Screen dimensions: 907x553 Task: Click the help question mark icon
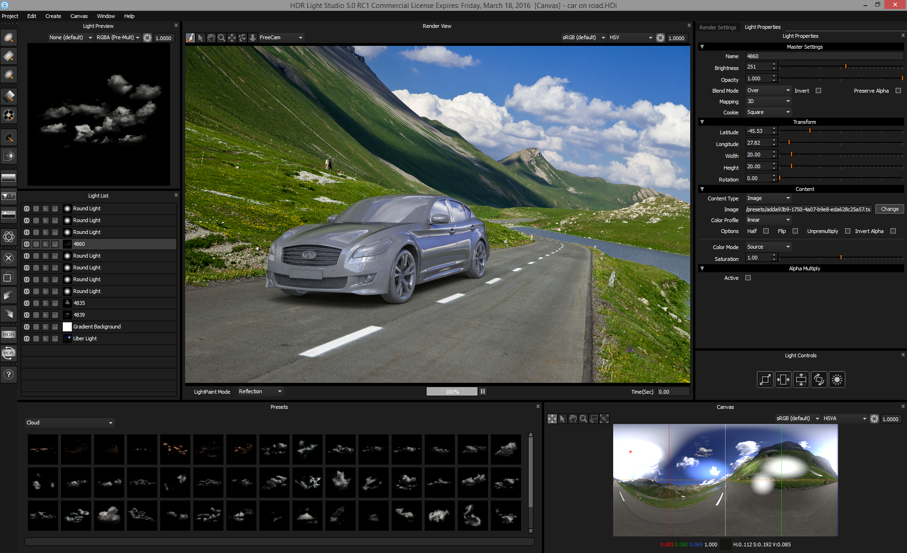(9, 375)
